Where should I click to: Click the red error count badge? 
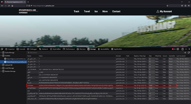click(174, 49)
